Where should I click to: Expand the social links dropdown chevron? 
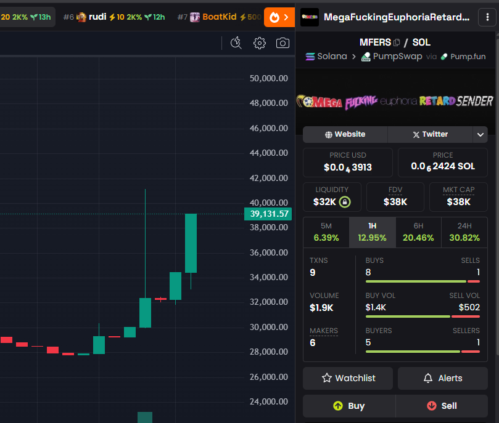tap(480, 134)
